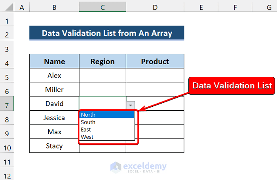
Task: Select the Product cell for Miller
Action: 155,89
